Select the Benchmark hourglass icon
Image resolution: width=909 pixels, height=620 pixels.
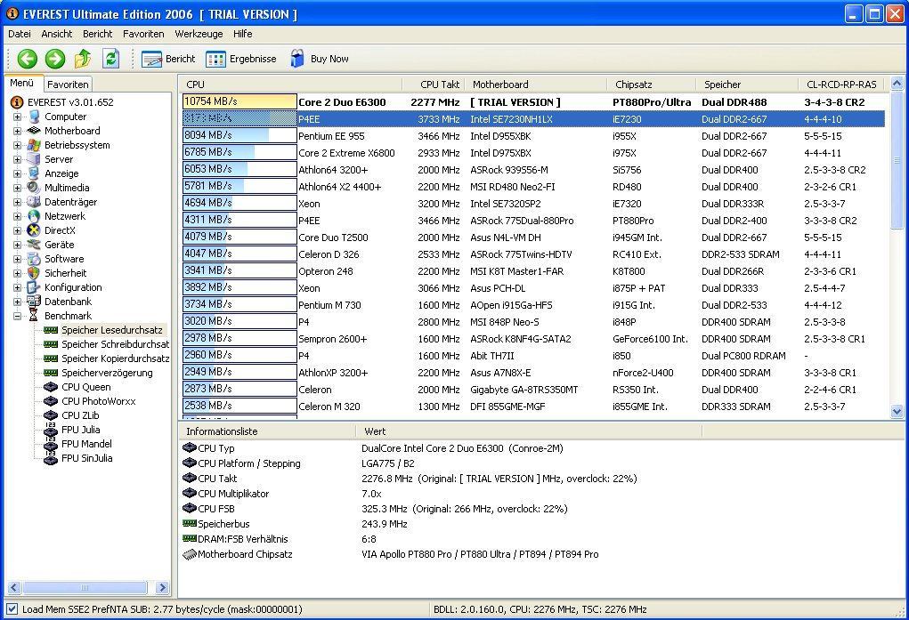point(34,316)
